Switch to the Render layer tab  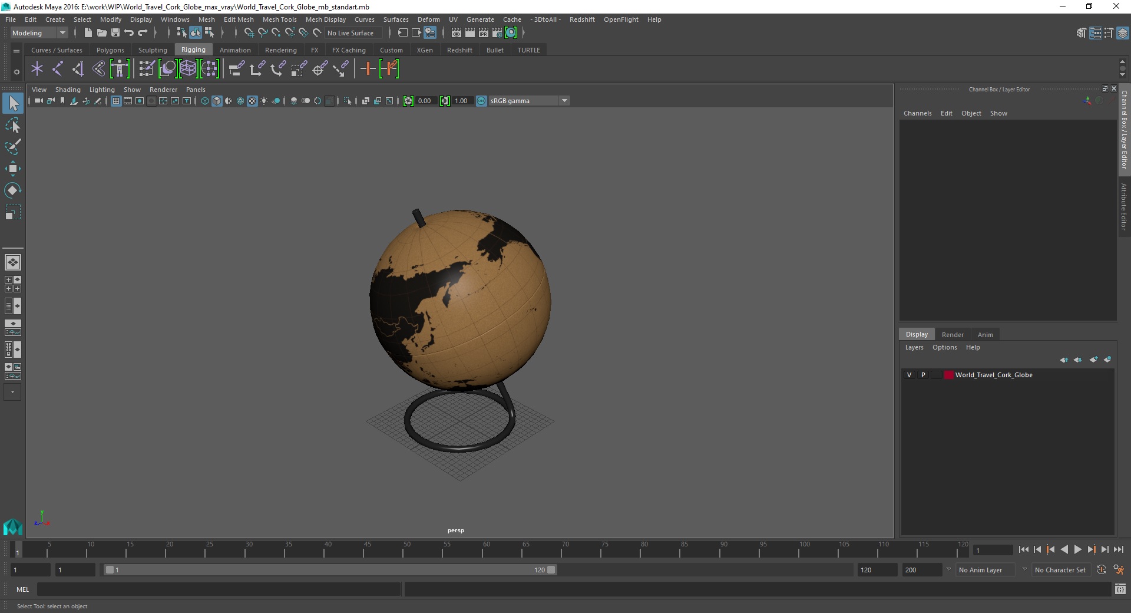click(x=953, y=334)
